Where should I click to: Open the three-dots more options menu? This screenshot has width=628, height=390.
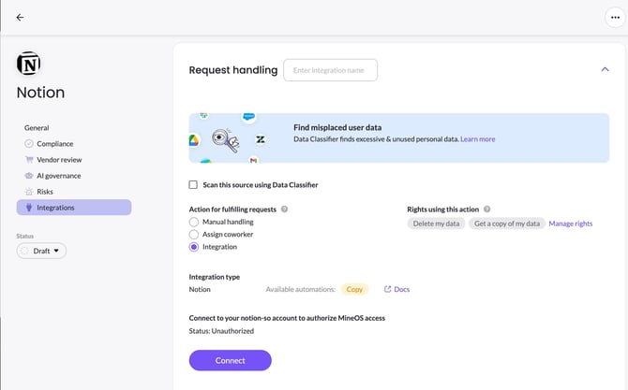pos(615,17)
